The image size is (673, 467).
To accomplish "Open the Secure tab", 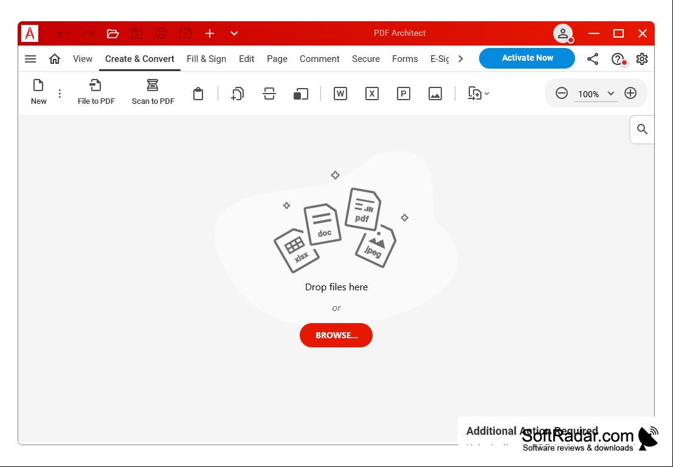I will pos(366,59).
